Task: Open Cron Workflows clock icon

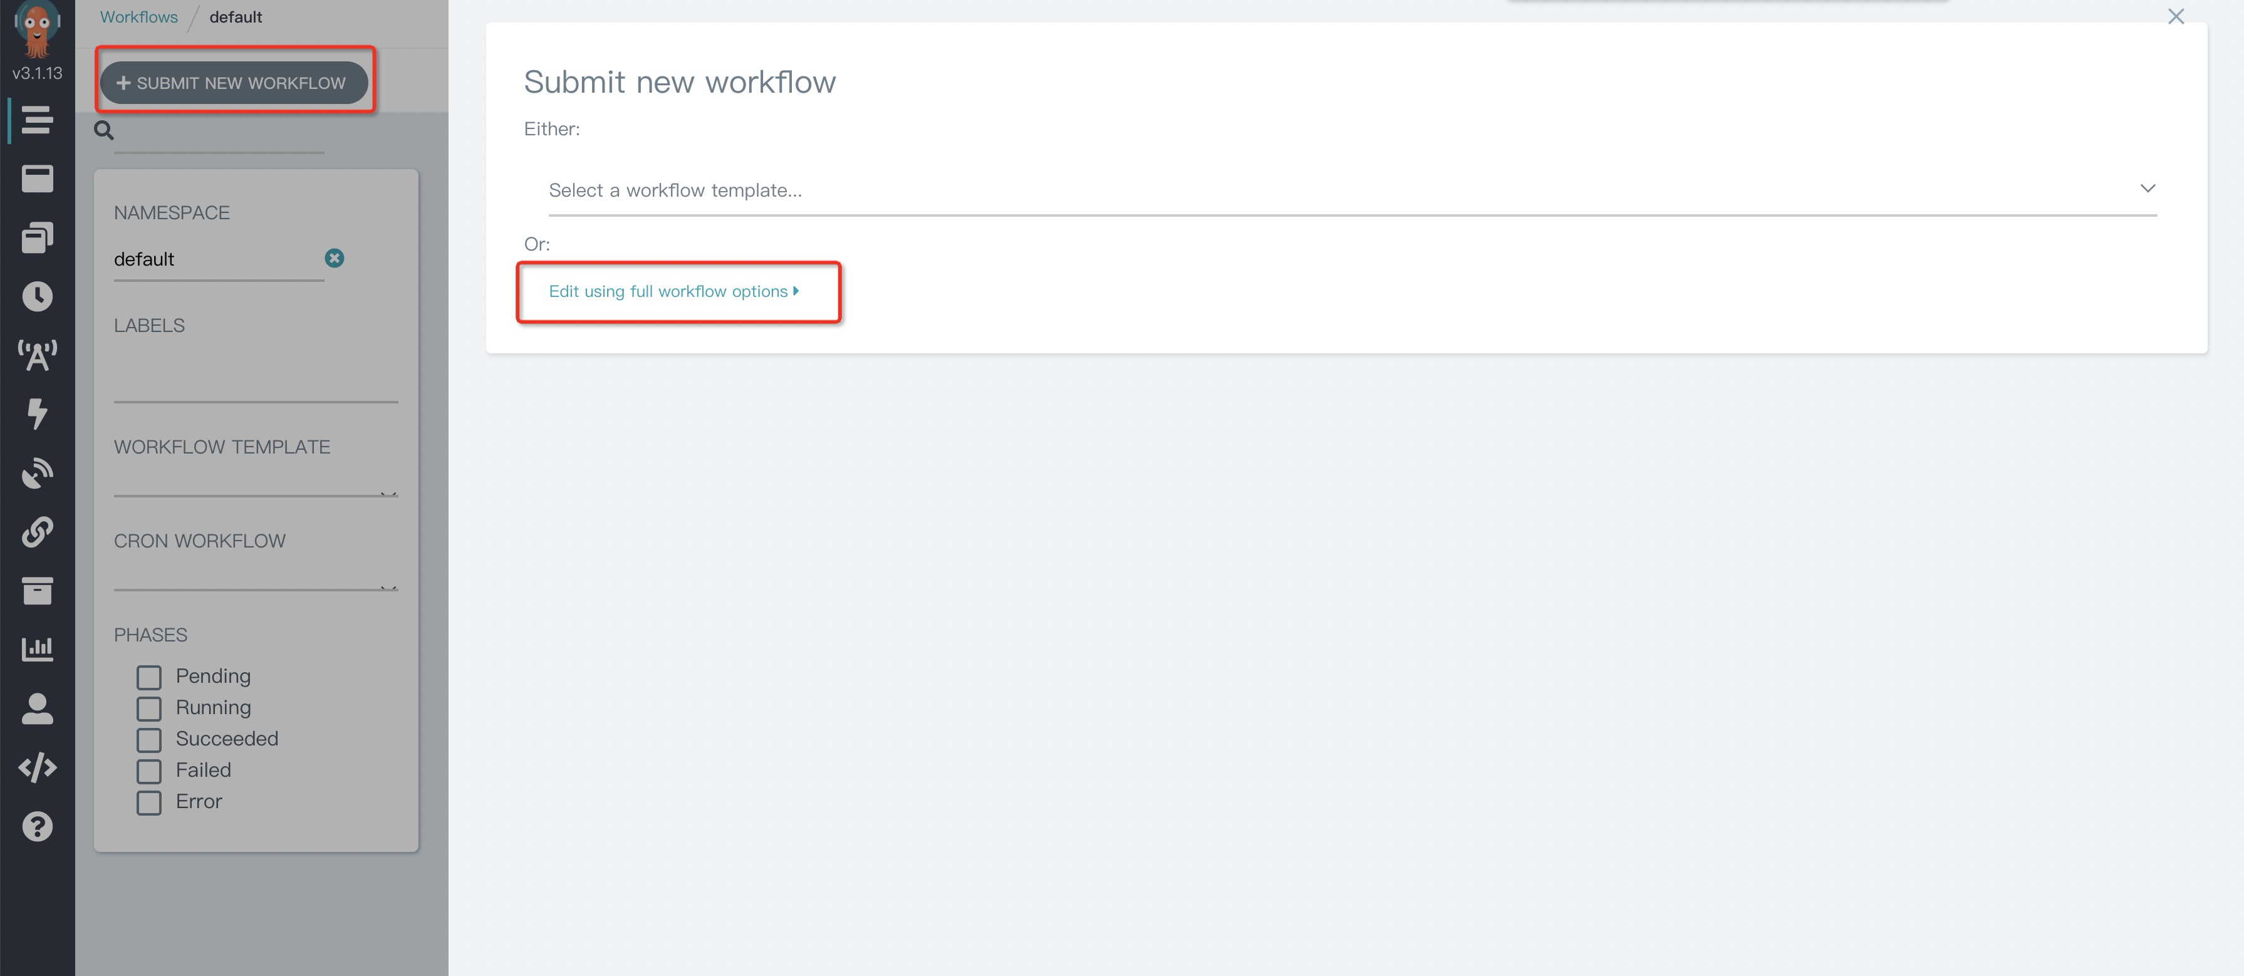Action: coord(36,296)
